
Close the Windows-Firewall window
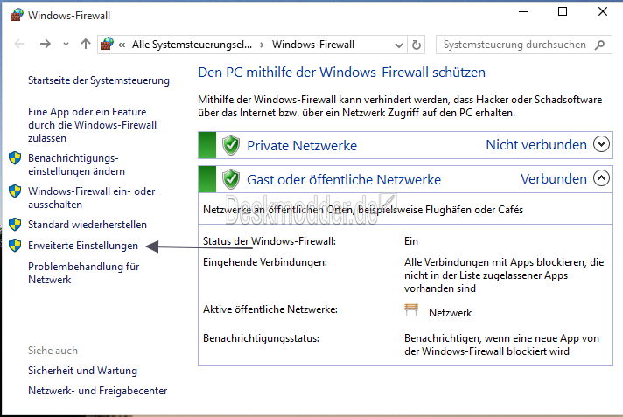click(x=603, y=11)
